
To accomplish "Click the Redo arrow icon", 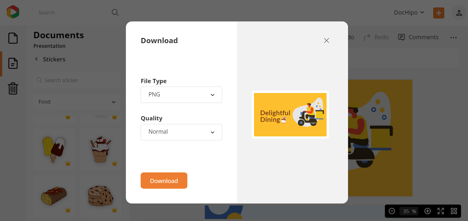I will click(367, 37).
